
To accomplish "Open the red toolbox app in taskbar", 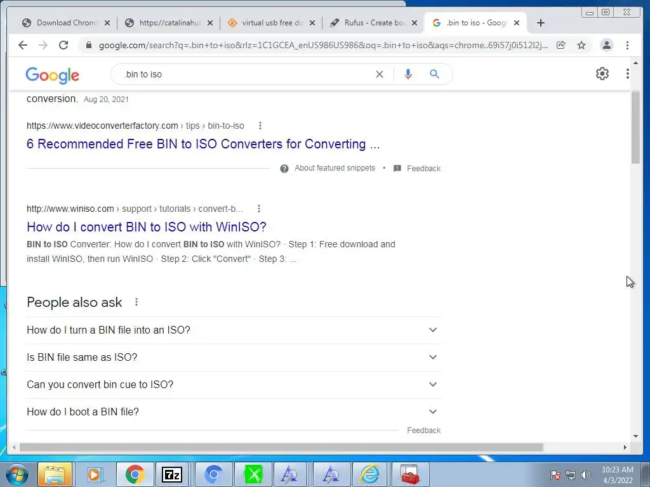I will (x=409, y=474).
